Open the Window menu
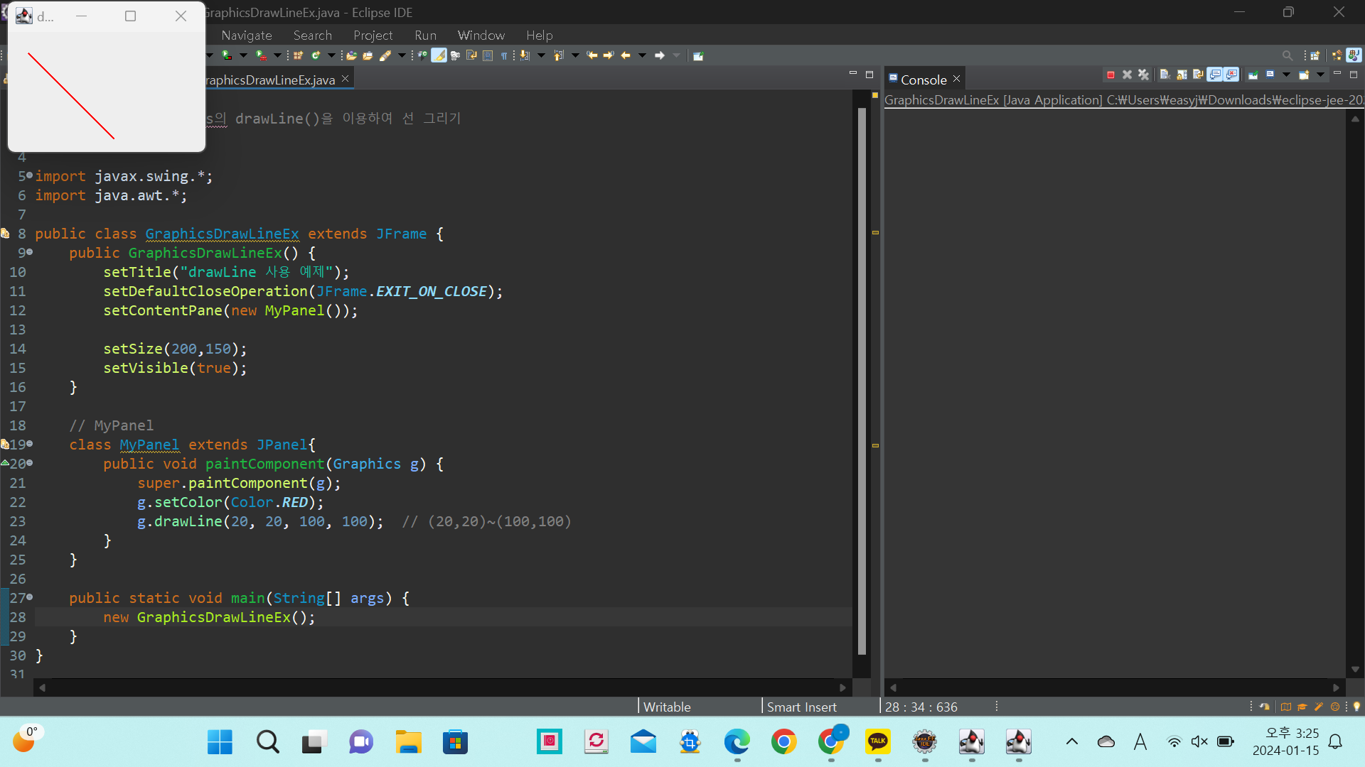Viewport: 1365px width, 767px height. click(x=481, y=35)
